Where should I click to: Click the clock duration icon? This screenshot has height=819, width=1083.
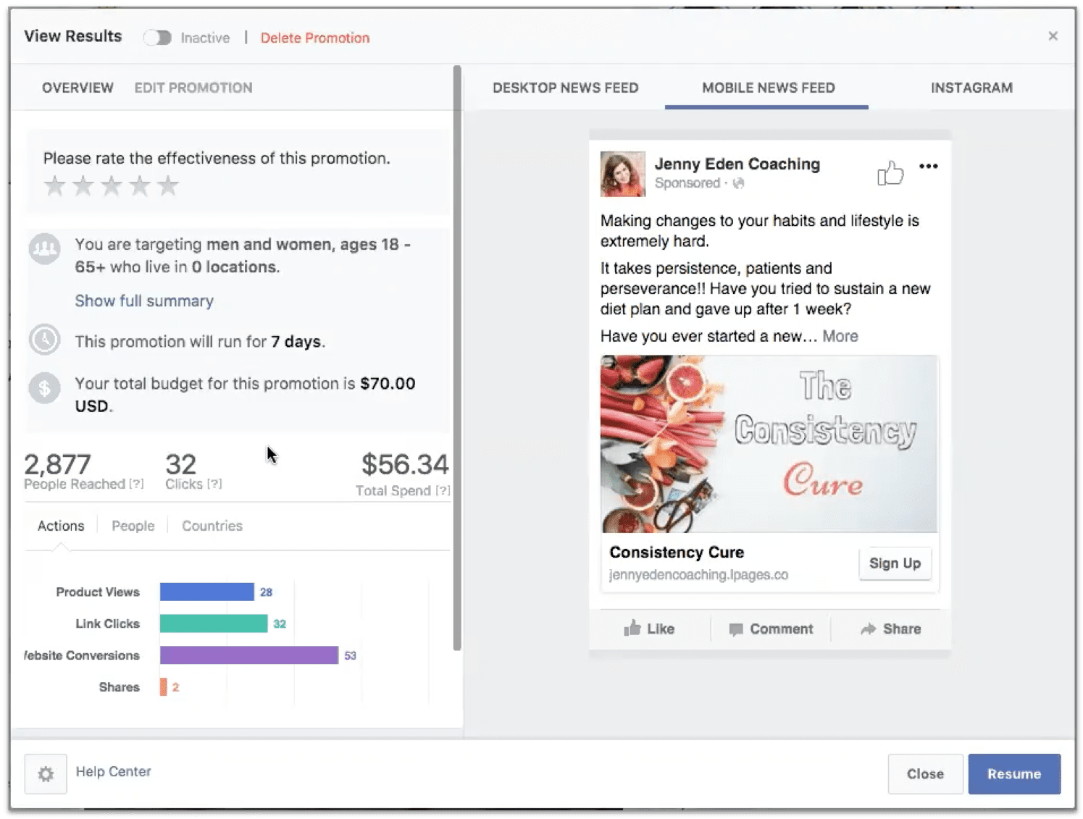coord(44,340)
